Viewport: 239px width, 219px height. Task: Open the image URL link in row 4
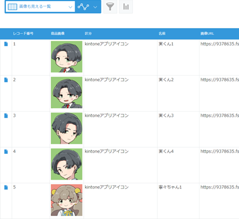tap(220, 151)
